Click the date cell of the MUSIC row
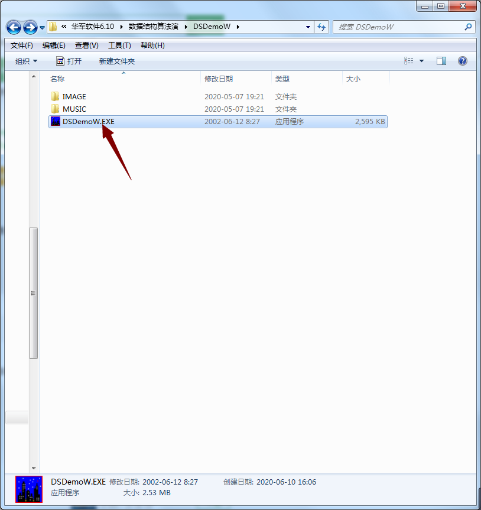Image resolution: width=481 pixels, height=510 pixels. [234, 109]
